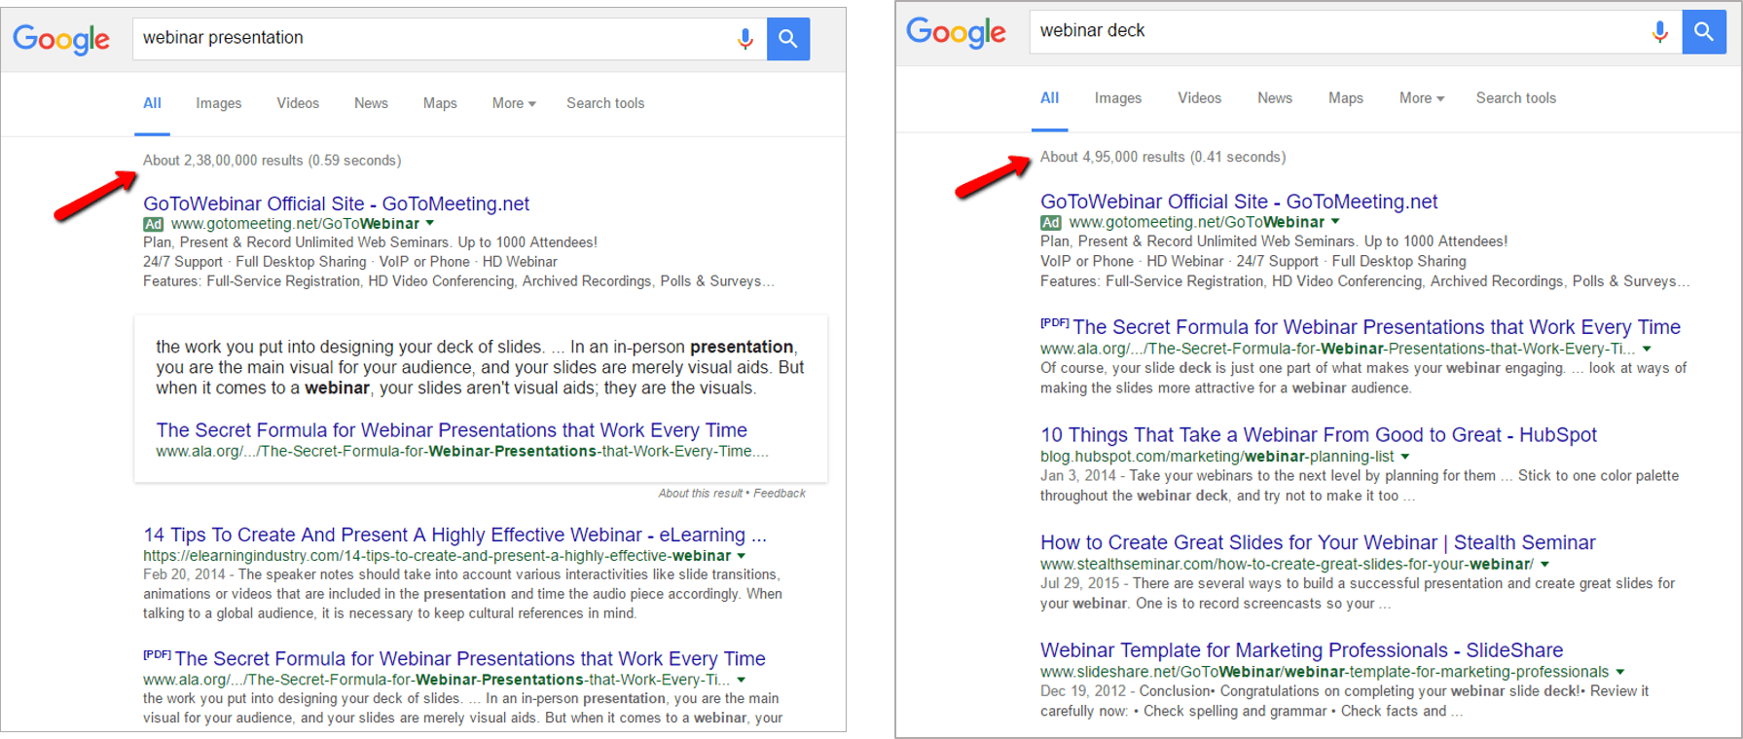This screenshot has height=739, width=1743.
Task: Expand the More dropdown in the webinar deck window
Action: point(1422,98)
